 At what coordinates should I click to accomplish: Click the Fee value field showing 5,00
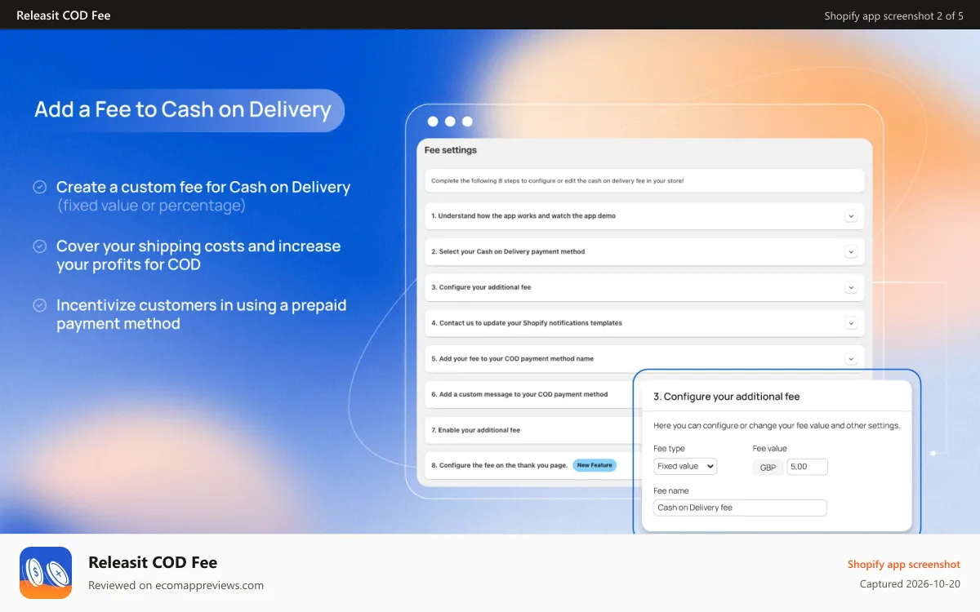(807, 467)
